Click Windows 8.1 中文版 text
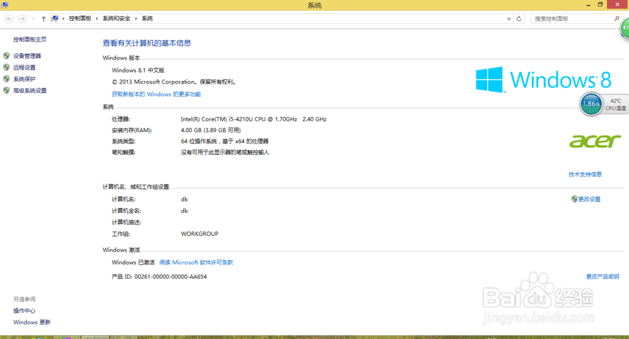 tap(138, 70)
